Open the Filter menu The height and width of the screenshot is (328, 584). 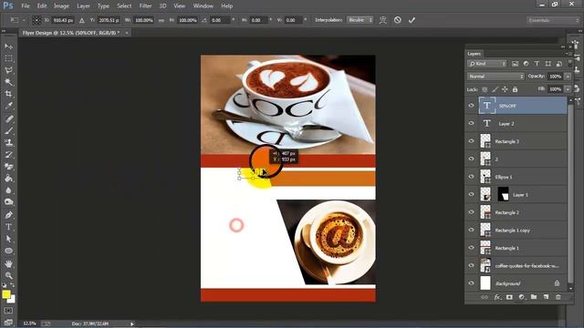(x=145, y=6)
